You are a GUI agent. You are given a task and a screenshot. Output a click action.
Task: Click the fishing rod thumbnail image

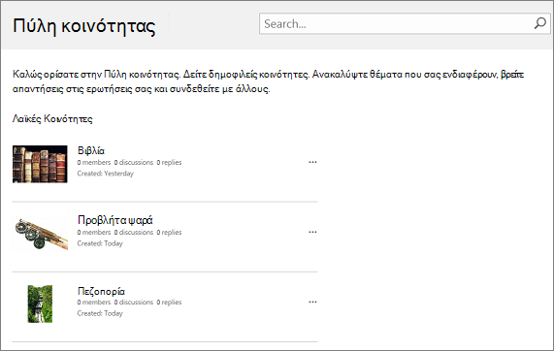pos(41,233)
